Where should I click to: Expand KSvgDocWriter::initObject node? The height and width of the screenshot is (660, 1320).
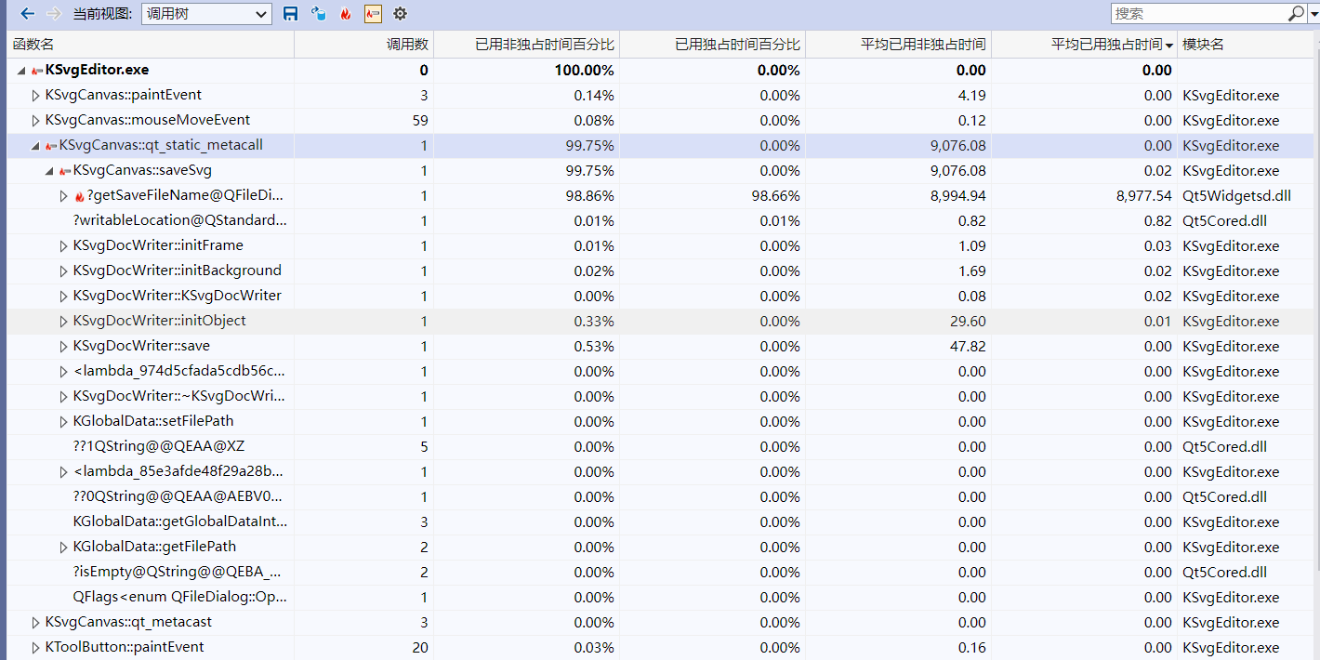pos(63,322)
